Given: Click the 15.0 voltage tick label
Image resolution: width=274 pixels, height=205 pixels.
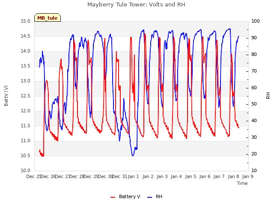Looking at the screenshot, I should [x=26, y=21].
